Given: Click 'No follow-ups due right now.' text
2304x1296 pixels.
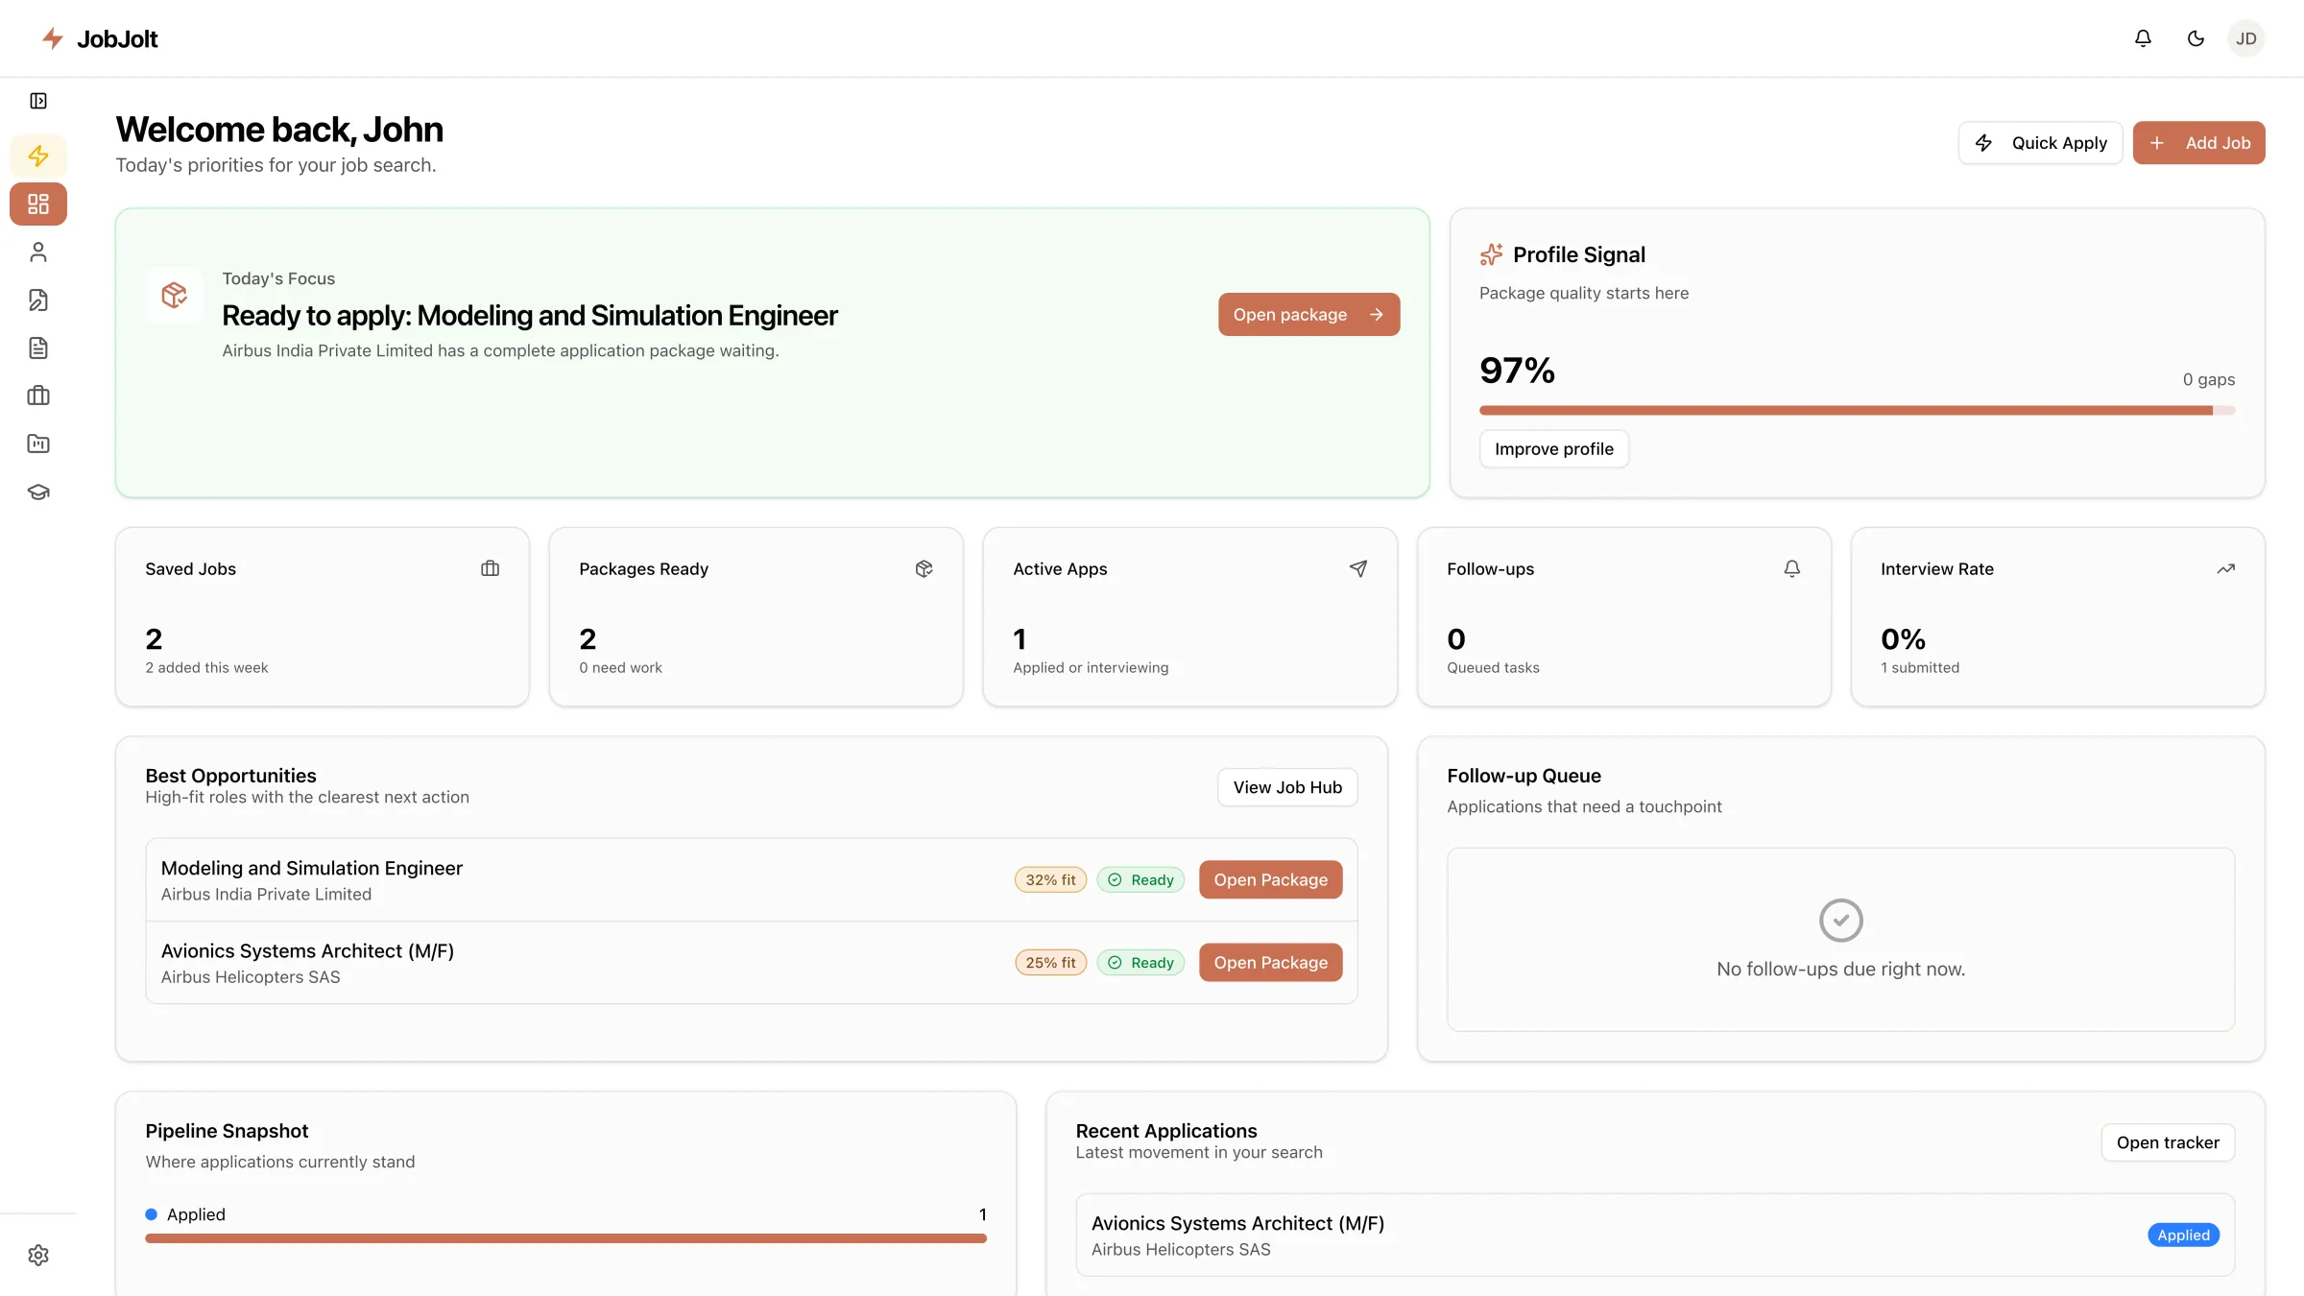Looking at the screenshot, I should point(1840,969).
